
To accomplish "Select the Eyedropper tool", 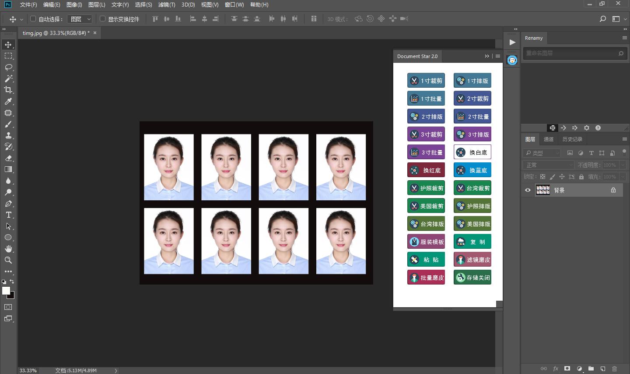I will (8, 101).
